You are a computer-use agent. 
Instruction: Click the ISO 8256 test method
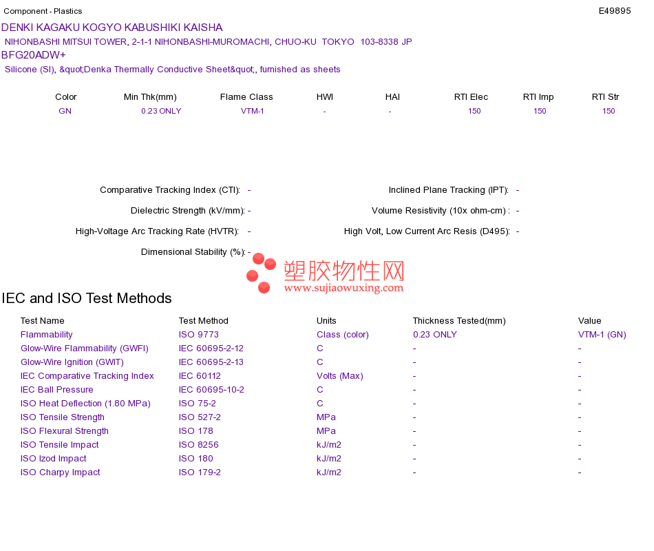coord(199,444)
